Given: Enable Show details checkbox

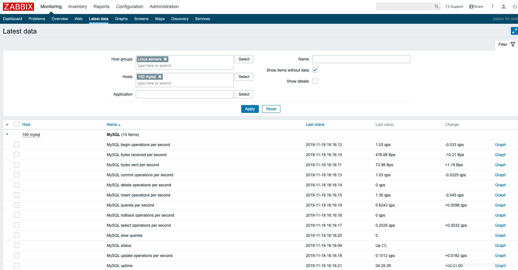Looking at the screenshot, I should click(315, 81).
